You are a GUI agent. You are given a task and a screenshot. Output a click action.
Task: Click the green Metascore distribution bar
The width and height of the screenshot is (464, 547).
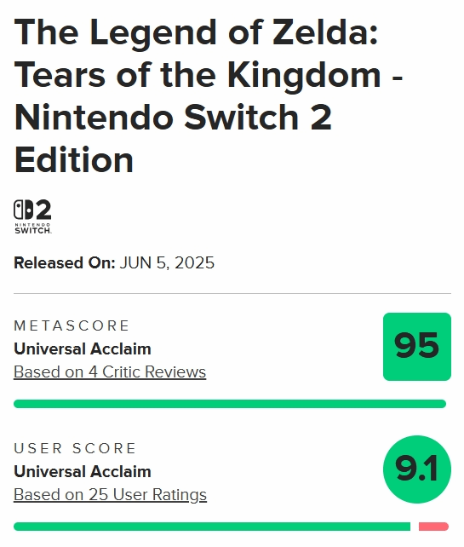[230, 404]
